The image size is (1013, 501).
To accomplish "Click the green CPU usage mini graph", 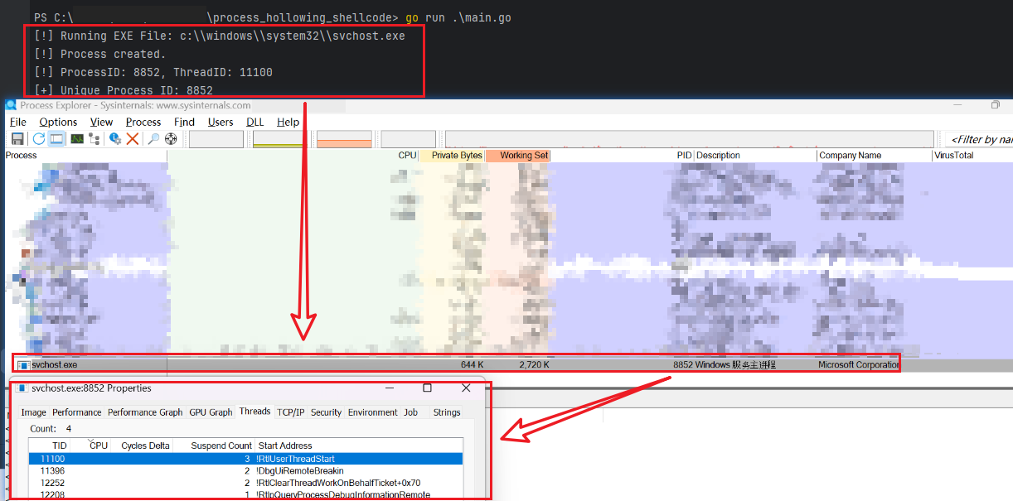I will 216,139.
